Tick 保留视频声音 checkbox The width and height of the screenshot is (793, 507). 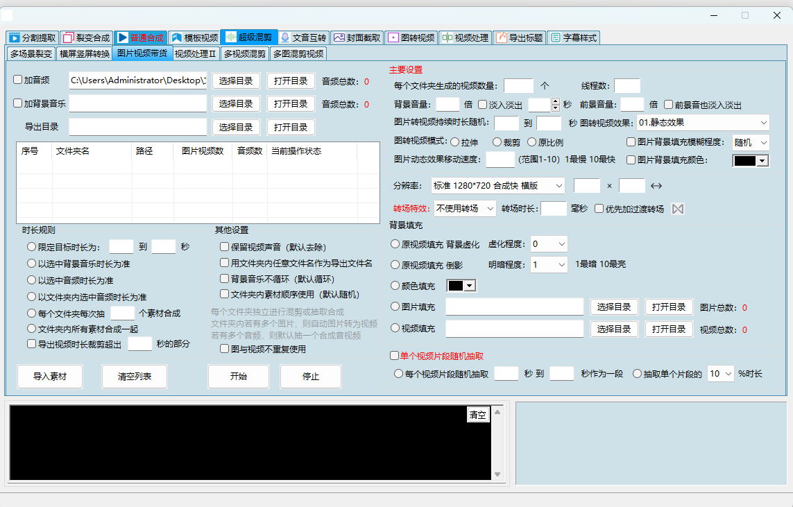point(224,247)
